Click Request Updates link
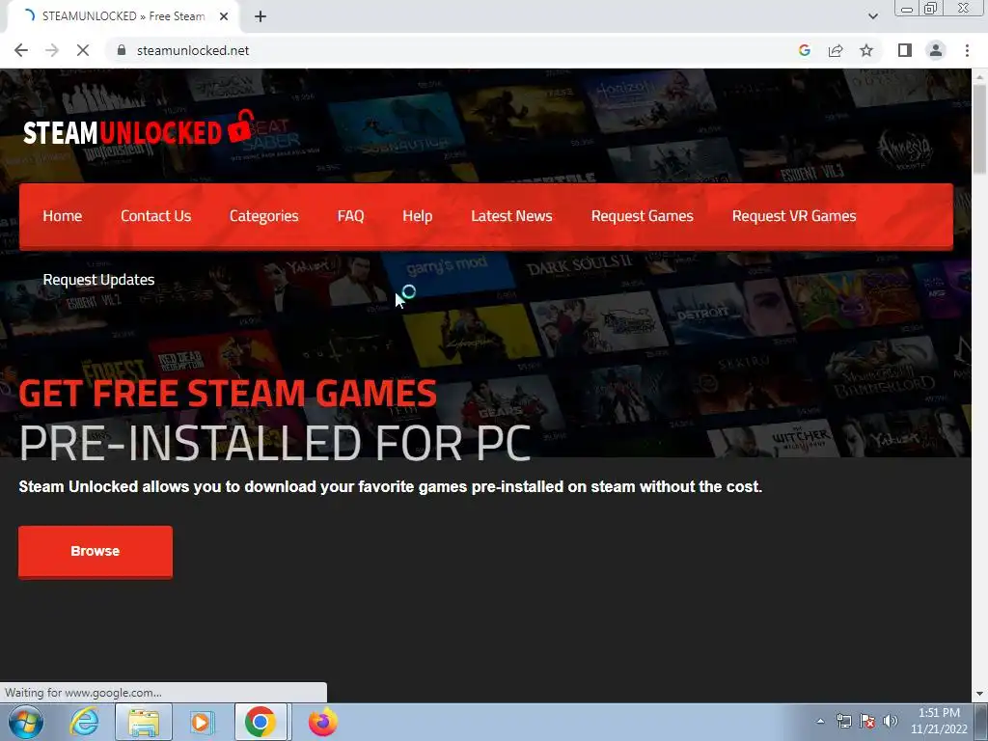The height and width of the screenshot is (741, 988). click(x=98, y=280)
